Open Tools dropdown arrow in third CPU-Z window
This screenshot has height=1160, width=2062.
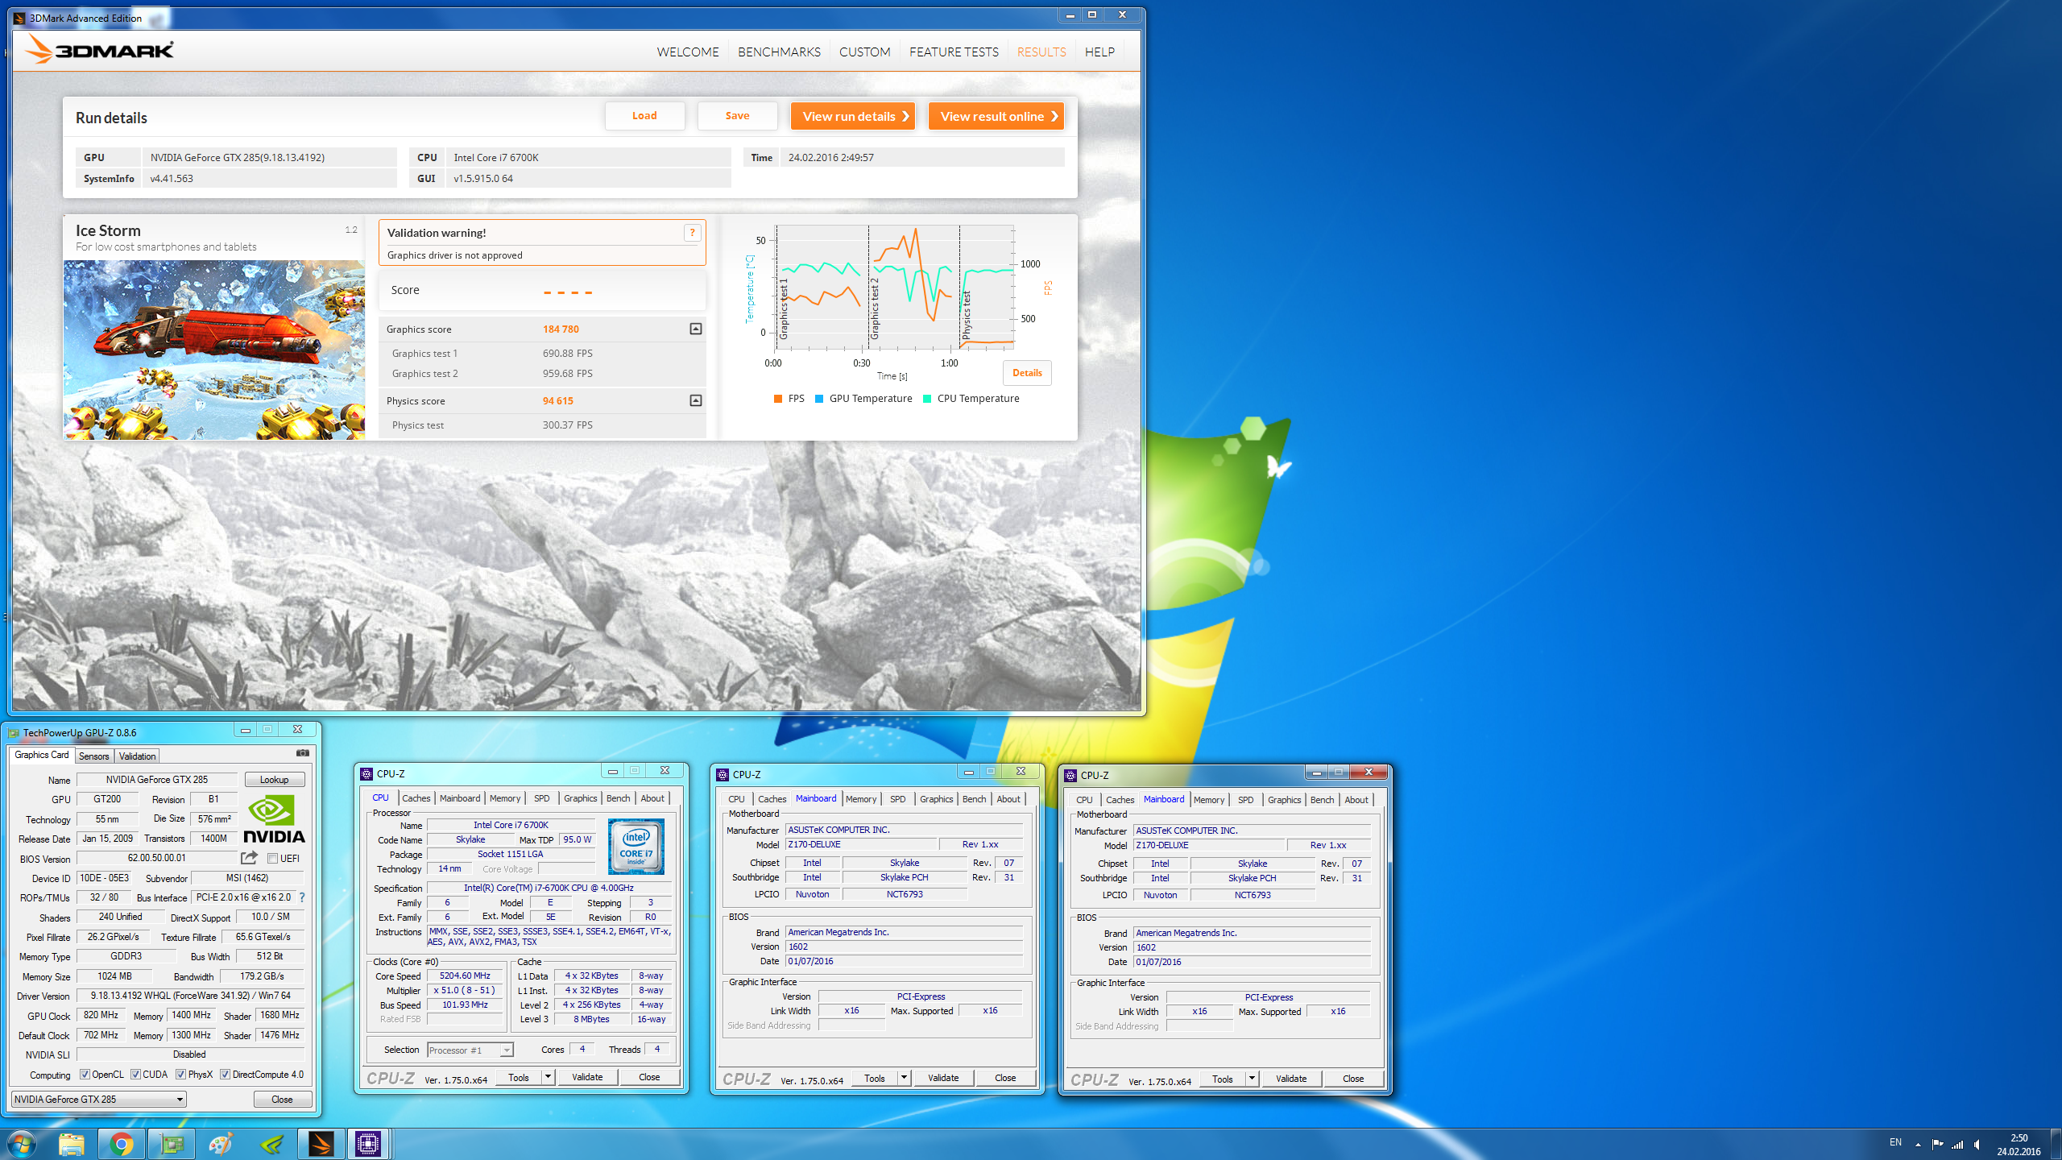pyautogui.click(x=1252, y=1079)
